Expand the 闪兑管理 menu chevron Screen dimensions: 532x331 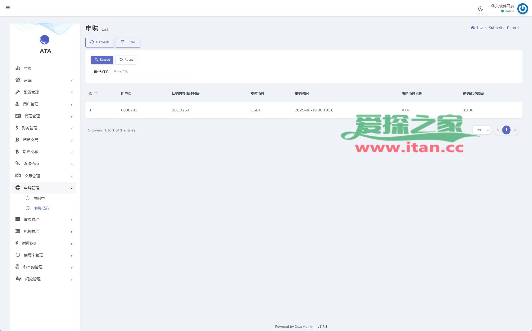coord(72,279)
